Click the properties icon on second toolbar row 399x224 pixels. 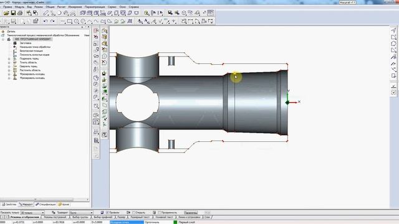[36, 21]
